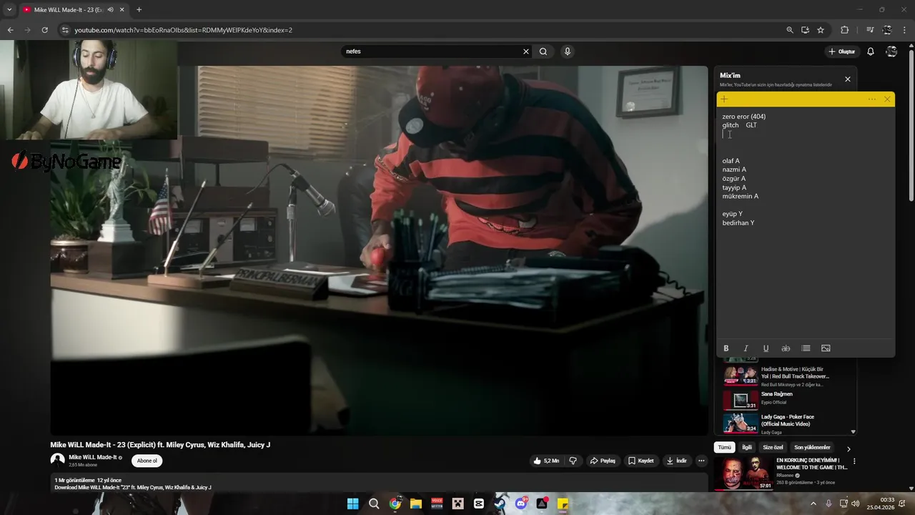Screen dimensions: 915x515
Task: Click the install app icon in address bar
Action: [x=805, y=30]
